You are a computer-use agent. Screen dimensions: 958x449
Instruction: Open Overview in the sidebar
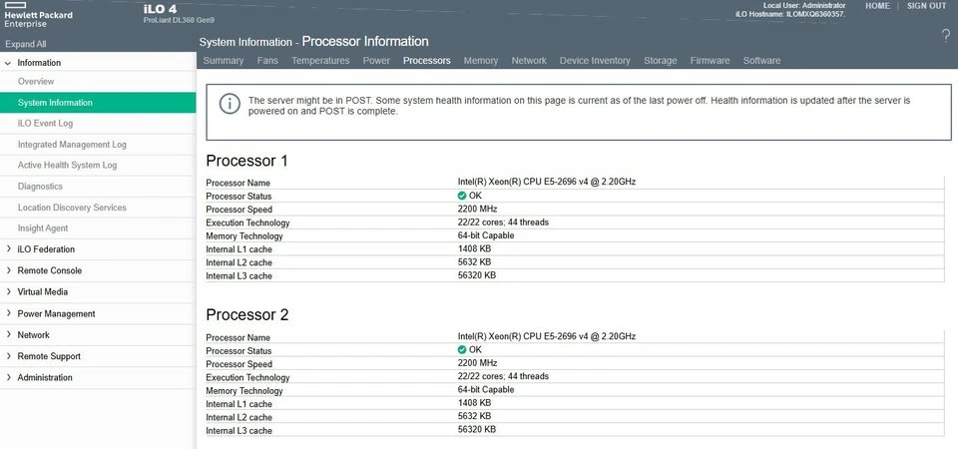[x=36, y=81]
